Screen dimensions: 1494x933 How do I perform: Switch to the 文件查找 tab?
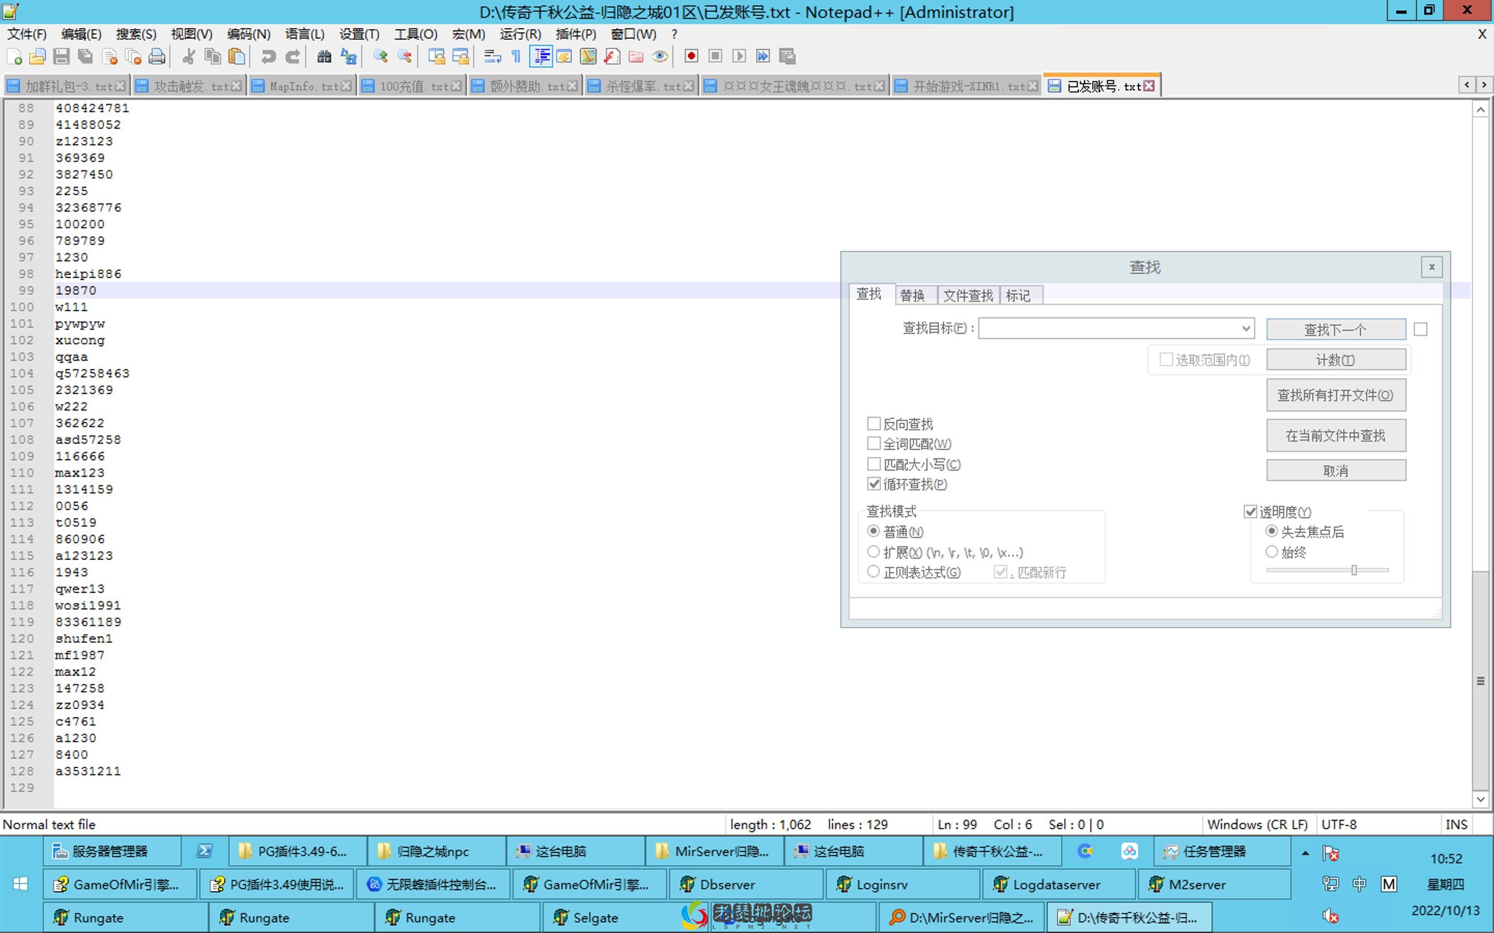(968, 295)
